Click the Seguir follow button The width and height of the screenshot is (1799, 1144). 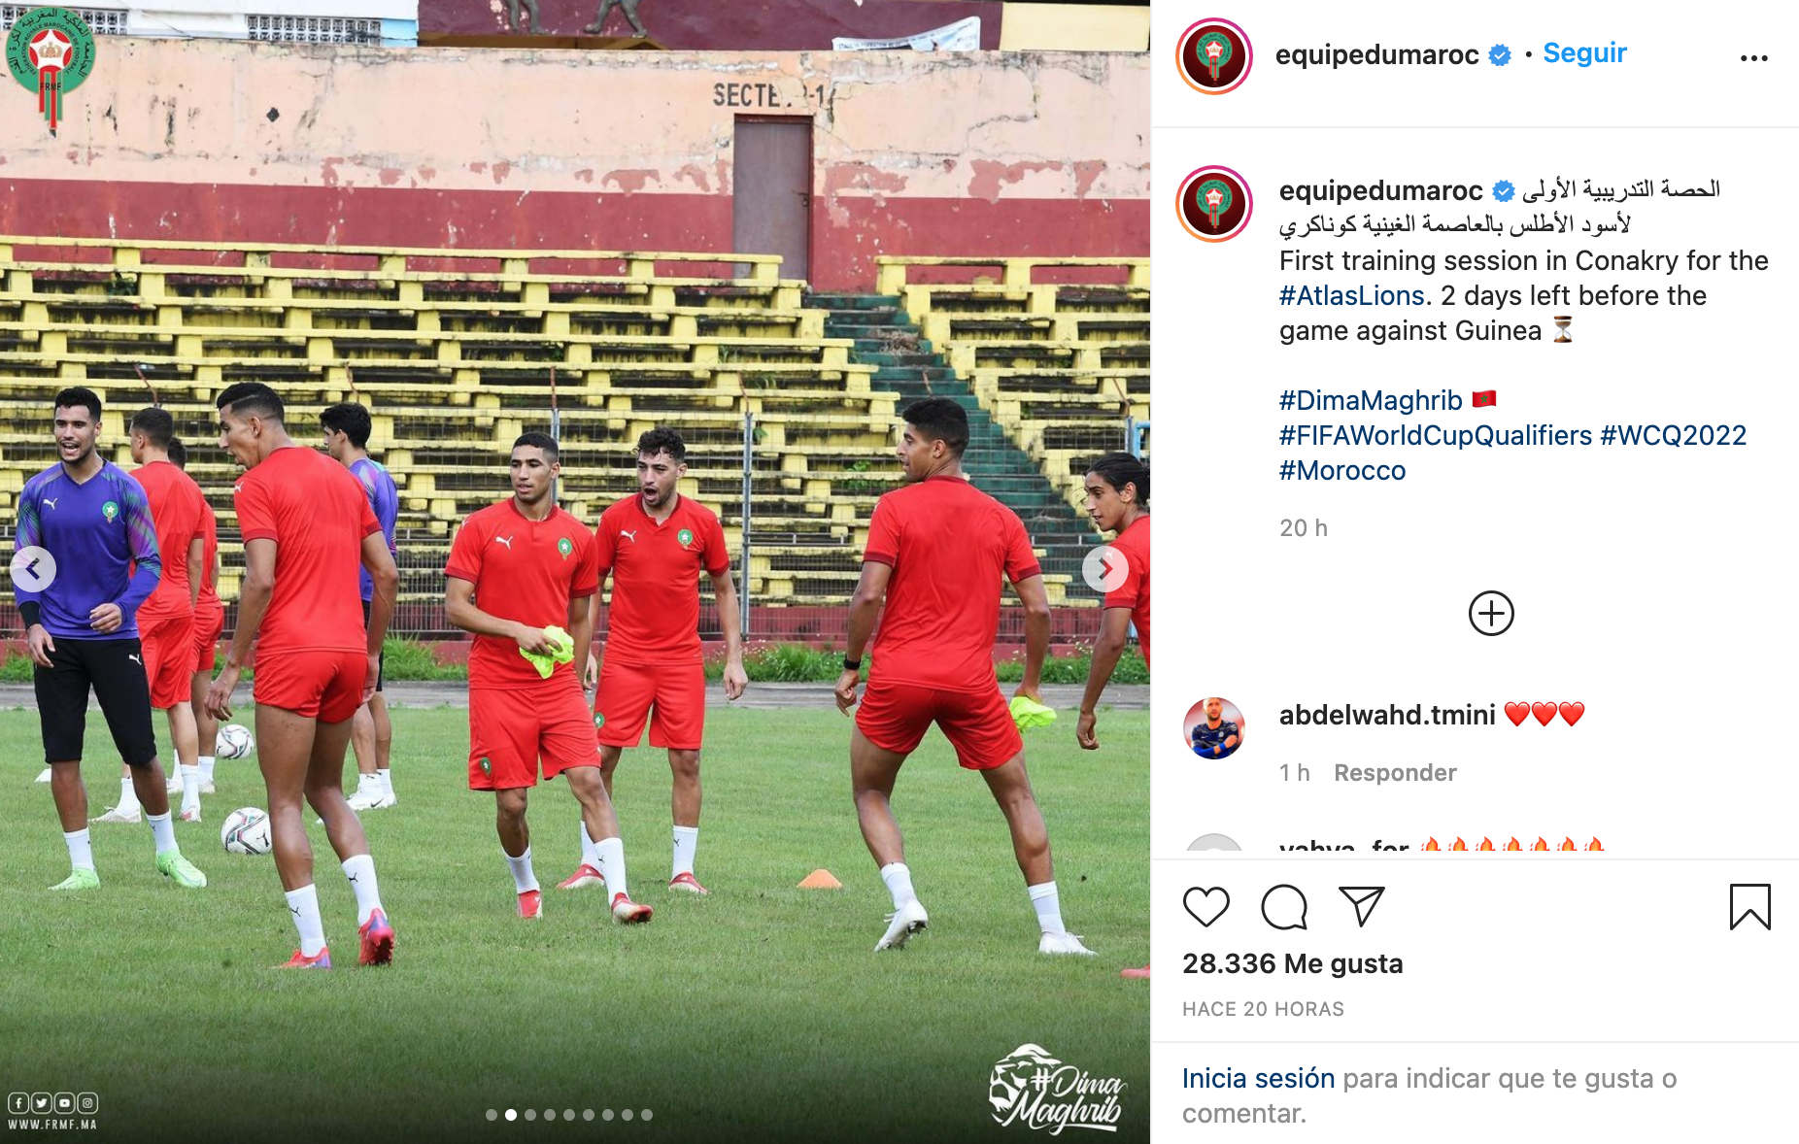coord(1584,53)
